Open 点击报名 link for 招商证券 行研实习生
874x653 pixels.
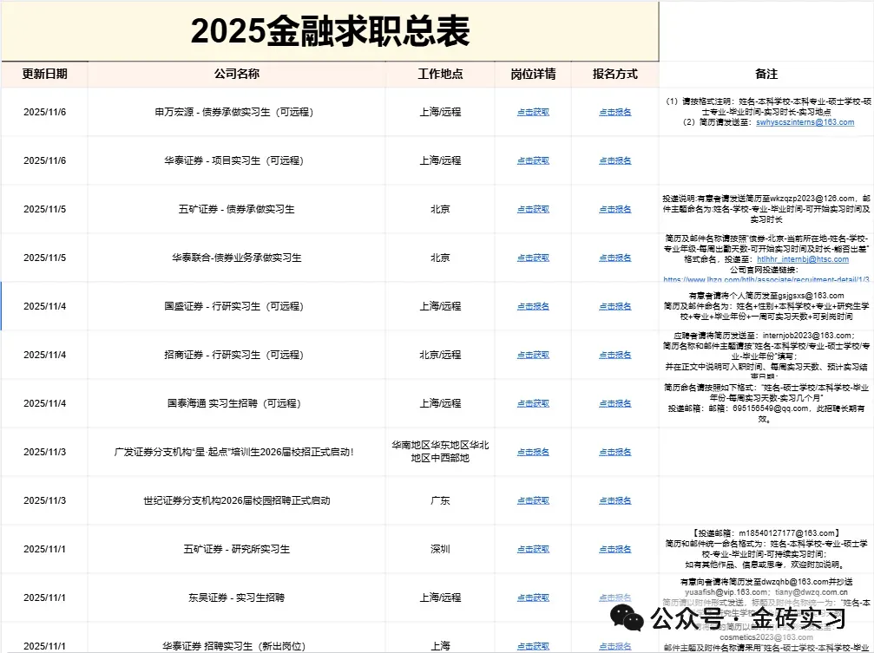[x=614, y=355]
